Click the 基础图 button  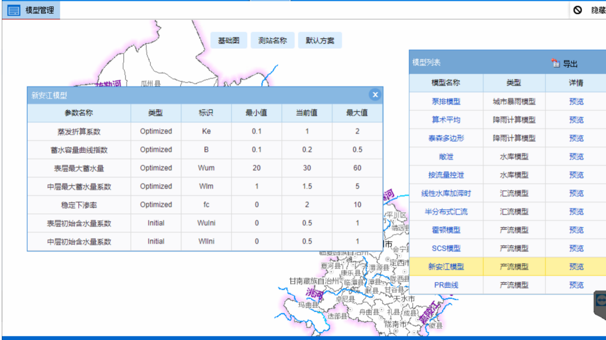pos(229,40)
